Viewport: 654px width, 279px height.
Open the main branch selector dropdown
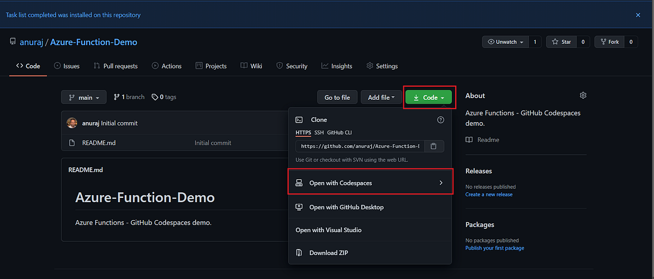pyautogui.click(x=84, y=98)
